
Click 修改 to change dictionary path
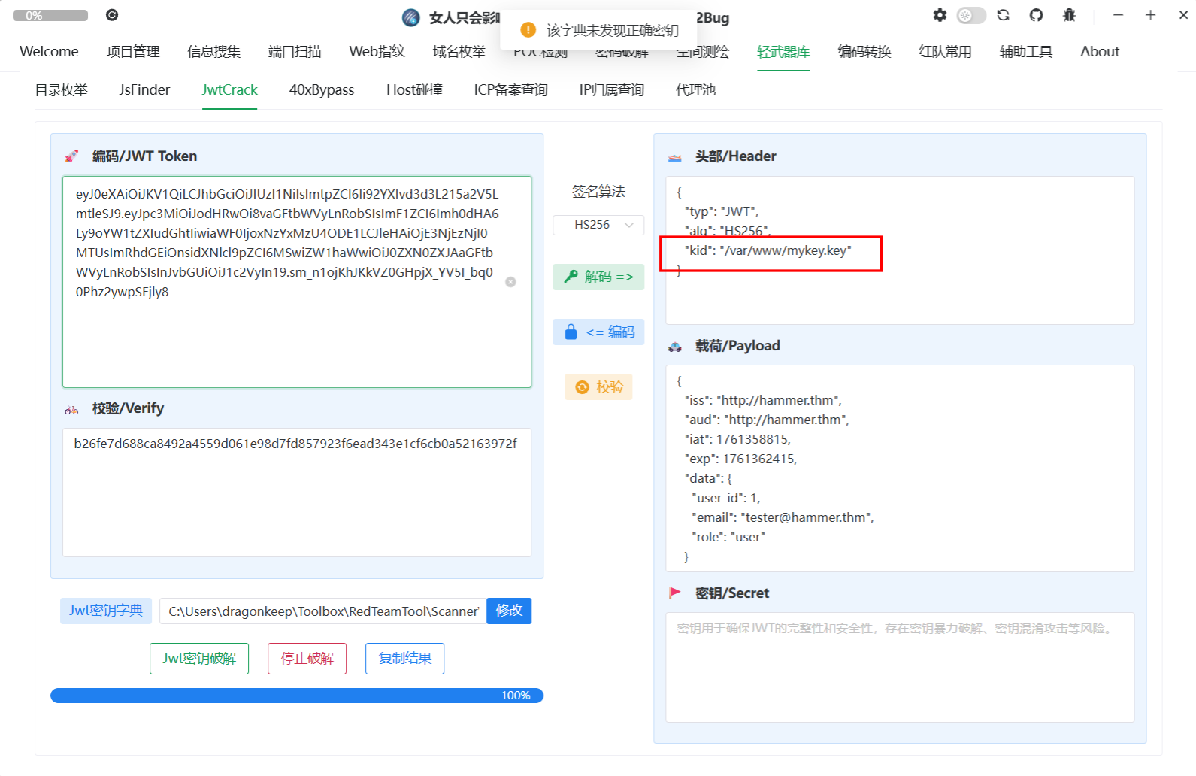pos(509,611)
